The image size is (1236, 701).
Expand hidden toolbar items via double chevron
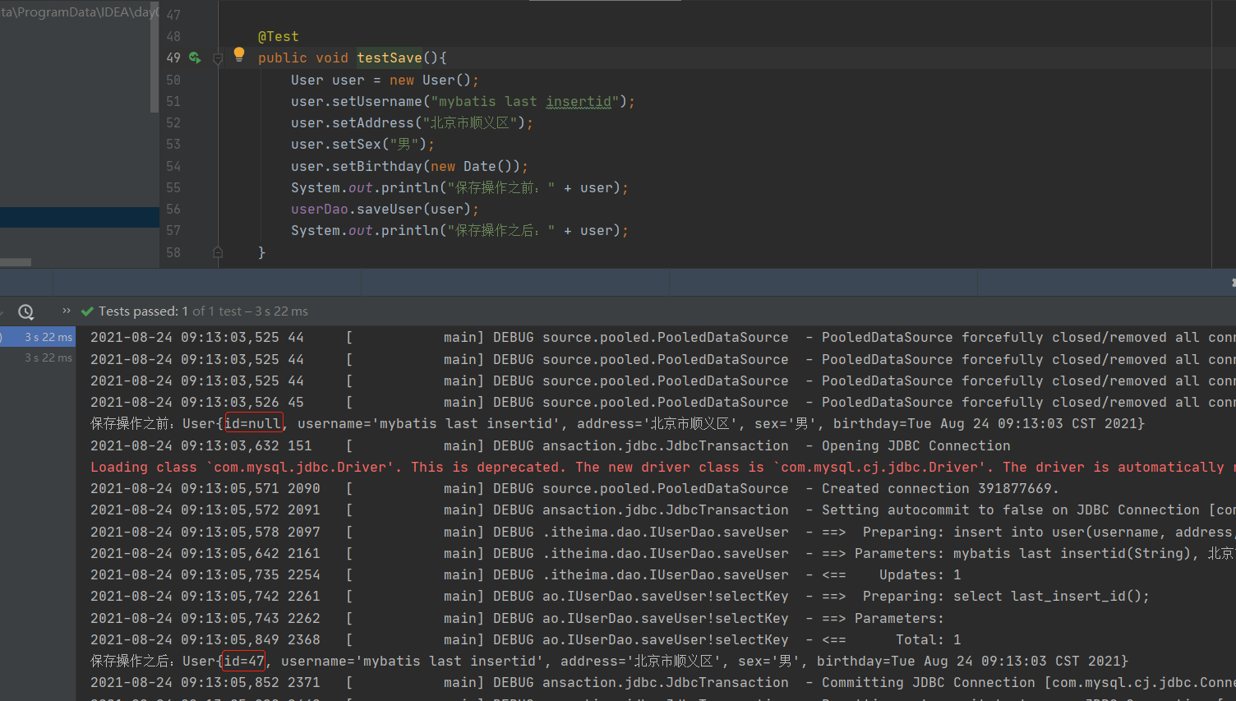point(67,311)
